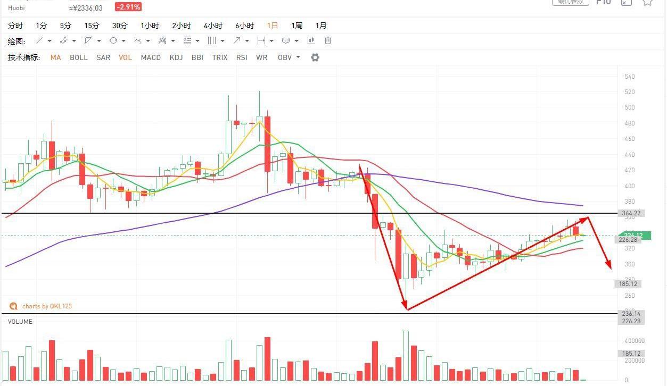Click the 364.22 price level label
Viewport: 667px width, 386px height.
630,213
